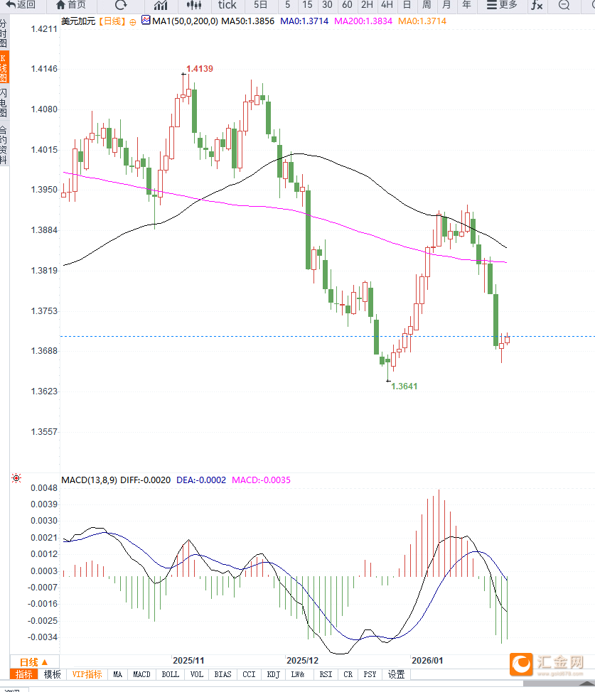Click the orange circle icon after 日线 label

(132, 22)
